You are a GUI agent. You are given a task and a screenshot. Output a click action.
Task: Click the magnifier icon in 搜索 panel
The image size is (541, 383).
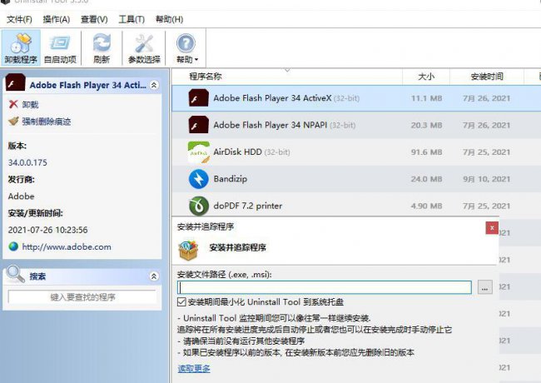(16, 274)
